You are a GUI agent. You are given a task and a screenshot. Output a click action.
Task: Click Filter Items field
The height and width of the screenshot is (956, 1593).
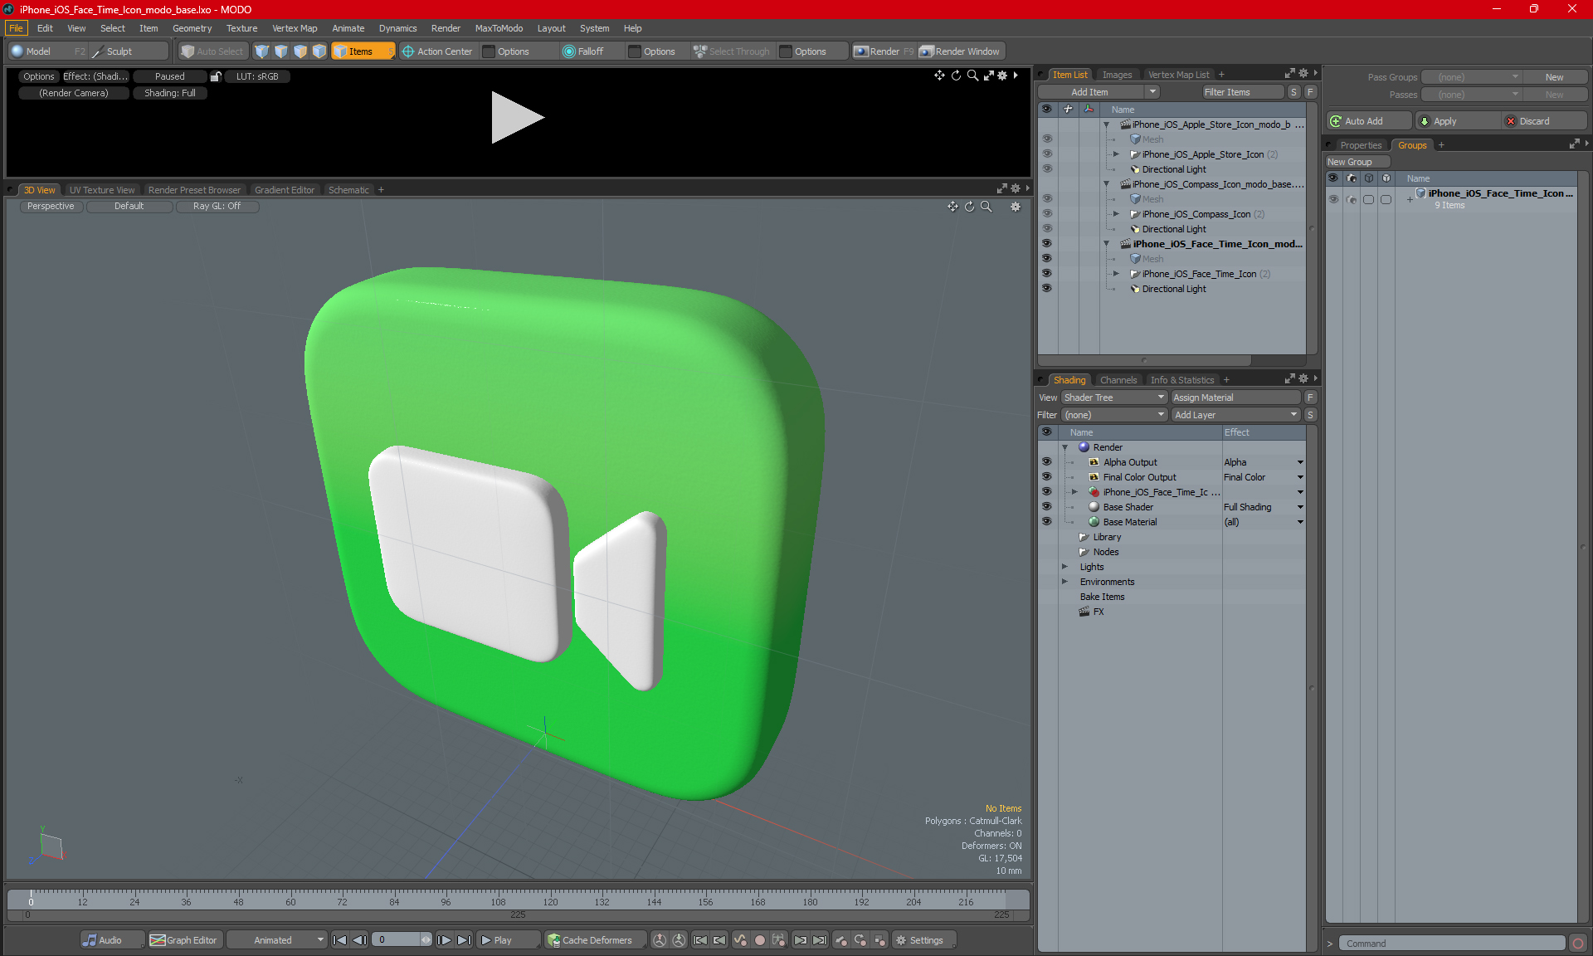tap(1243, 92)
